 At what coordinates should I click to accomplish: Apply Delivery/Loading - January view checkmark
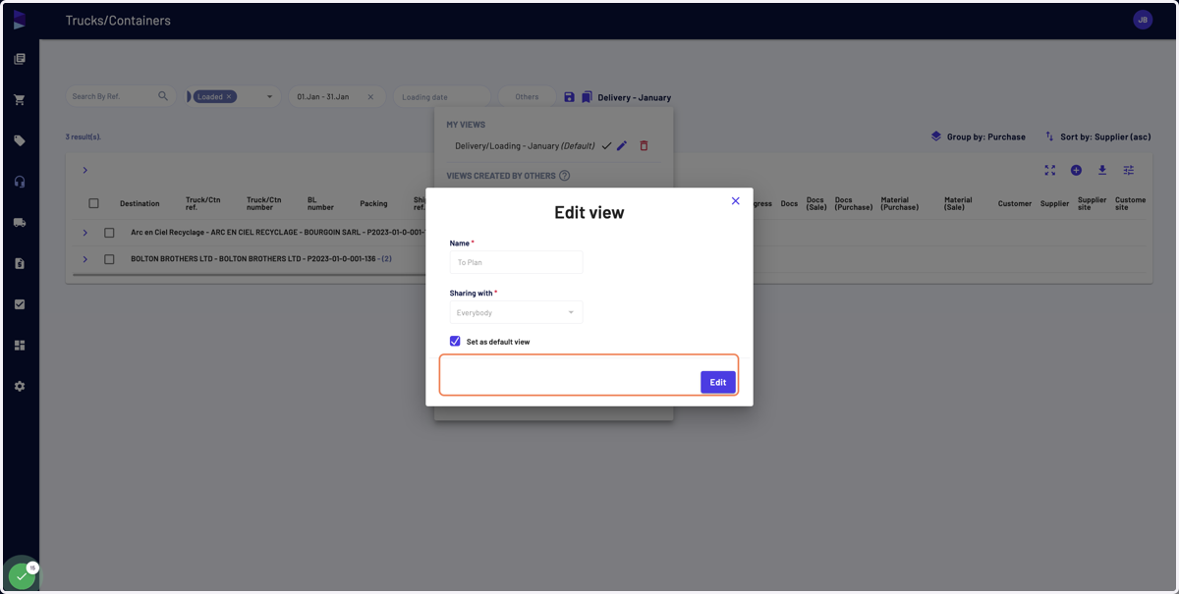pos(606,145)
